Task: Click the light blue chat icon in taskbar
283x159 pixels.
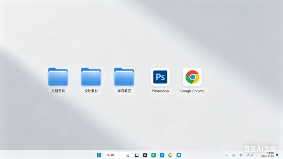Action: 179,155
